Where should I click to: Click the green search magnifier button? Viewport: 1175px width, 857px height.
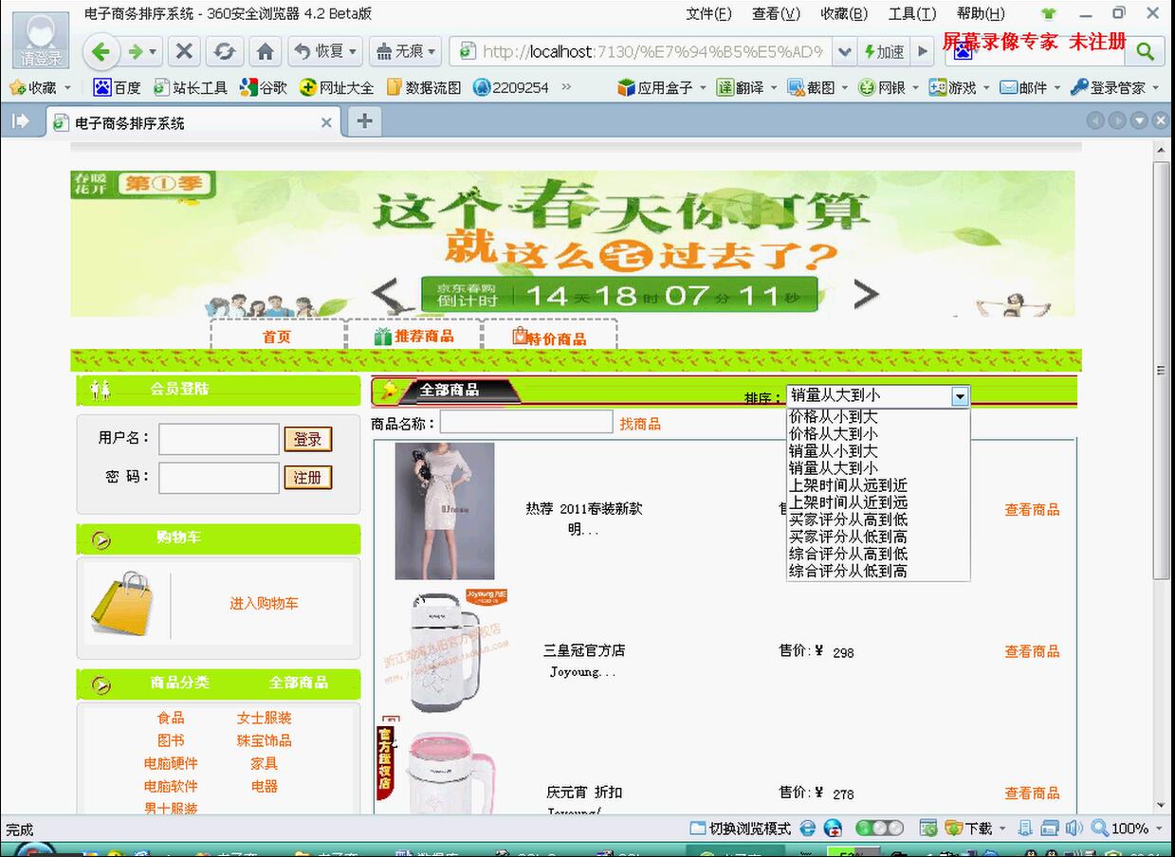coord(1146,51)
